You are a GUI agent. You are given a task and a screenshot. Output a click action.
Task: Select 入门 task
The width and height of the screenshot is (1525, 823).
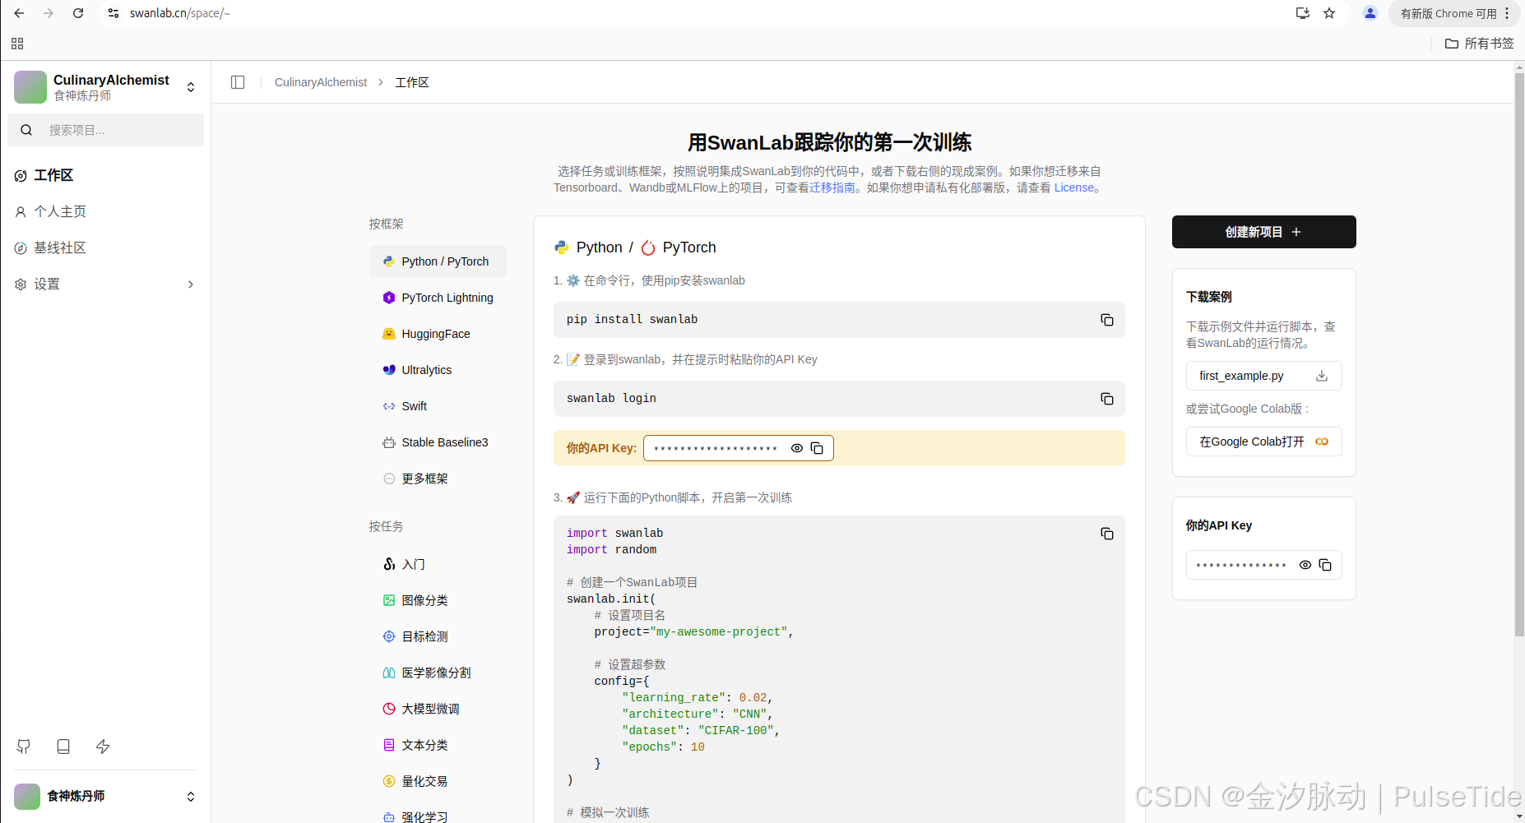click(x=438, y=564)
